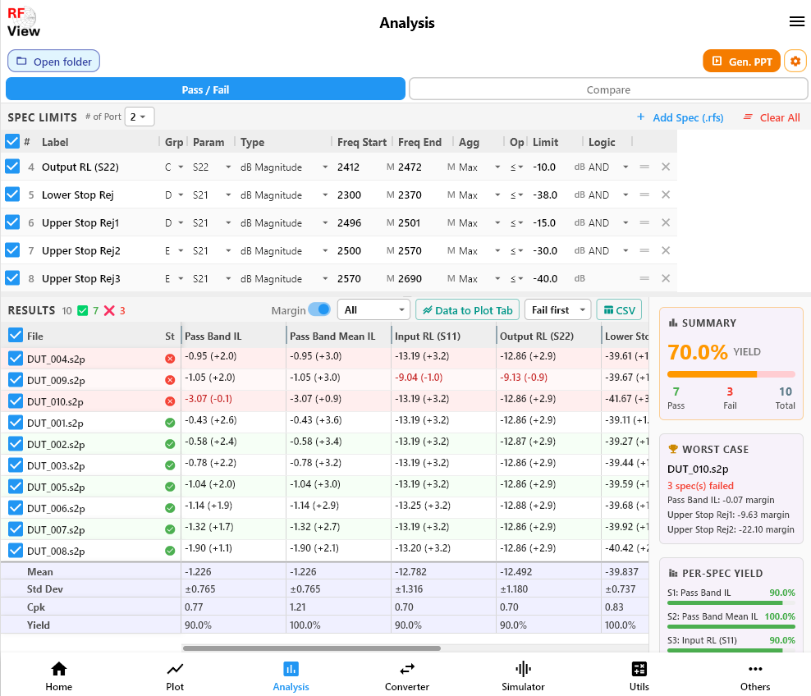811x696 pixels.
Task: Click fail status icon for DUT_009.s2p
Action: tap(170, 380)
